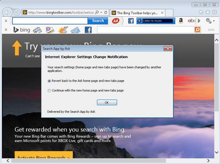
Task: Click the browser forward arrow button
Action: click(x=17, y=12)
